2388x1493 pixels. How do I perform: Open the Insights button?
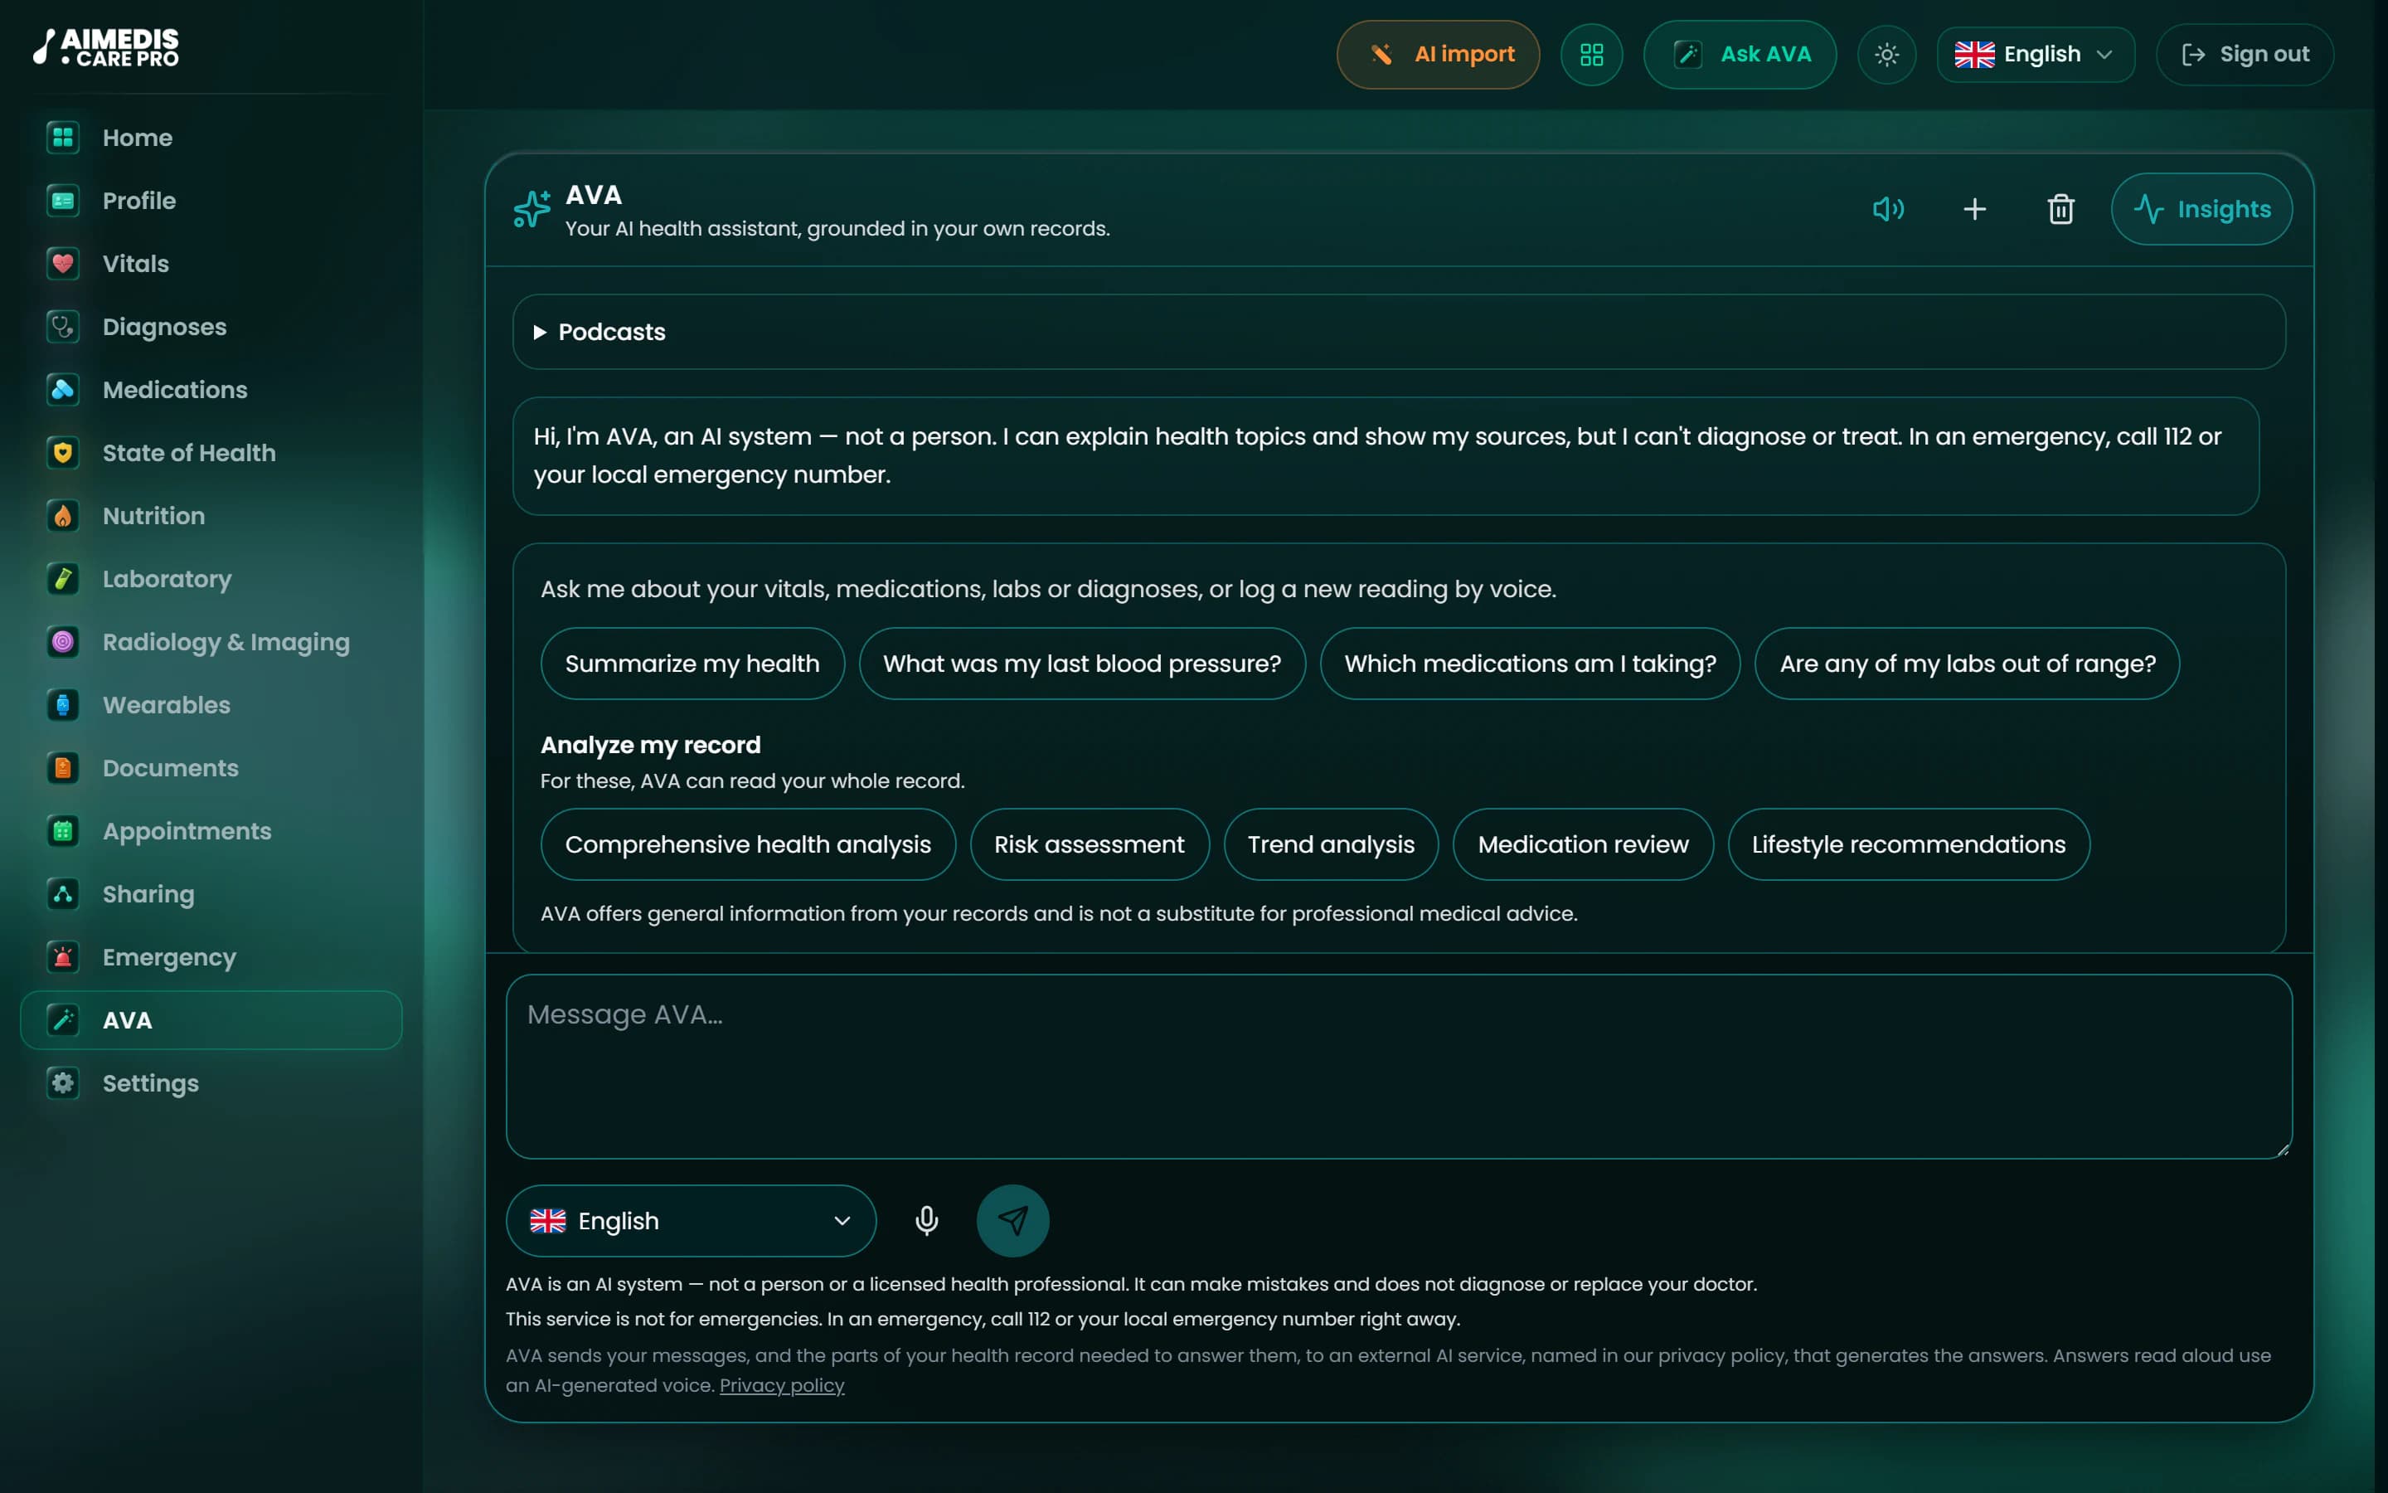point(2201,209)
